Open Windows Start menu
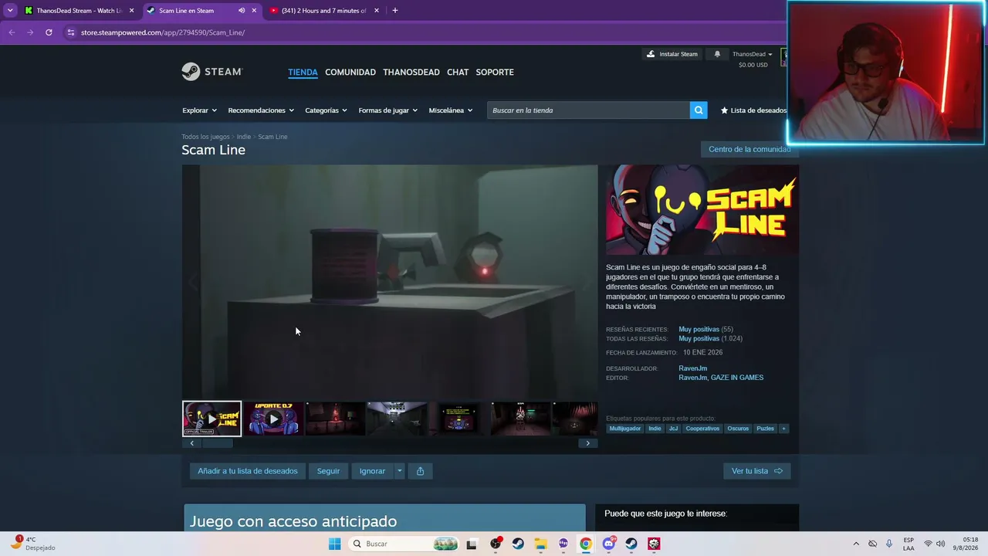Viewport: 988px width, 556px height. pyautogui.click(x=334, y=544)
